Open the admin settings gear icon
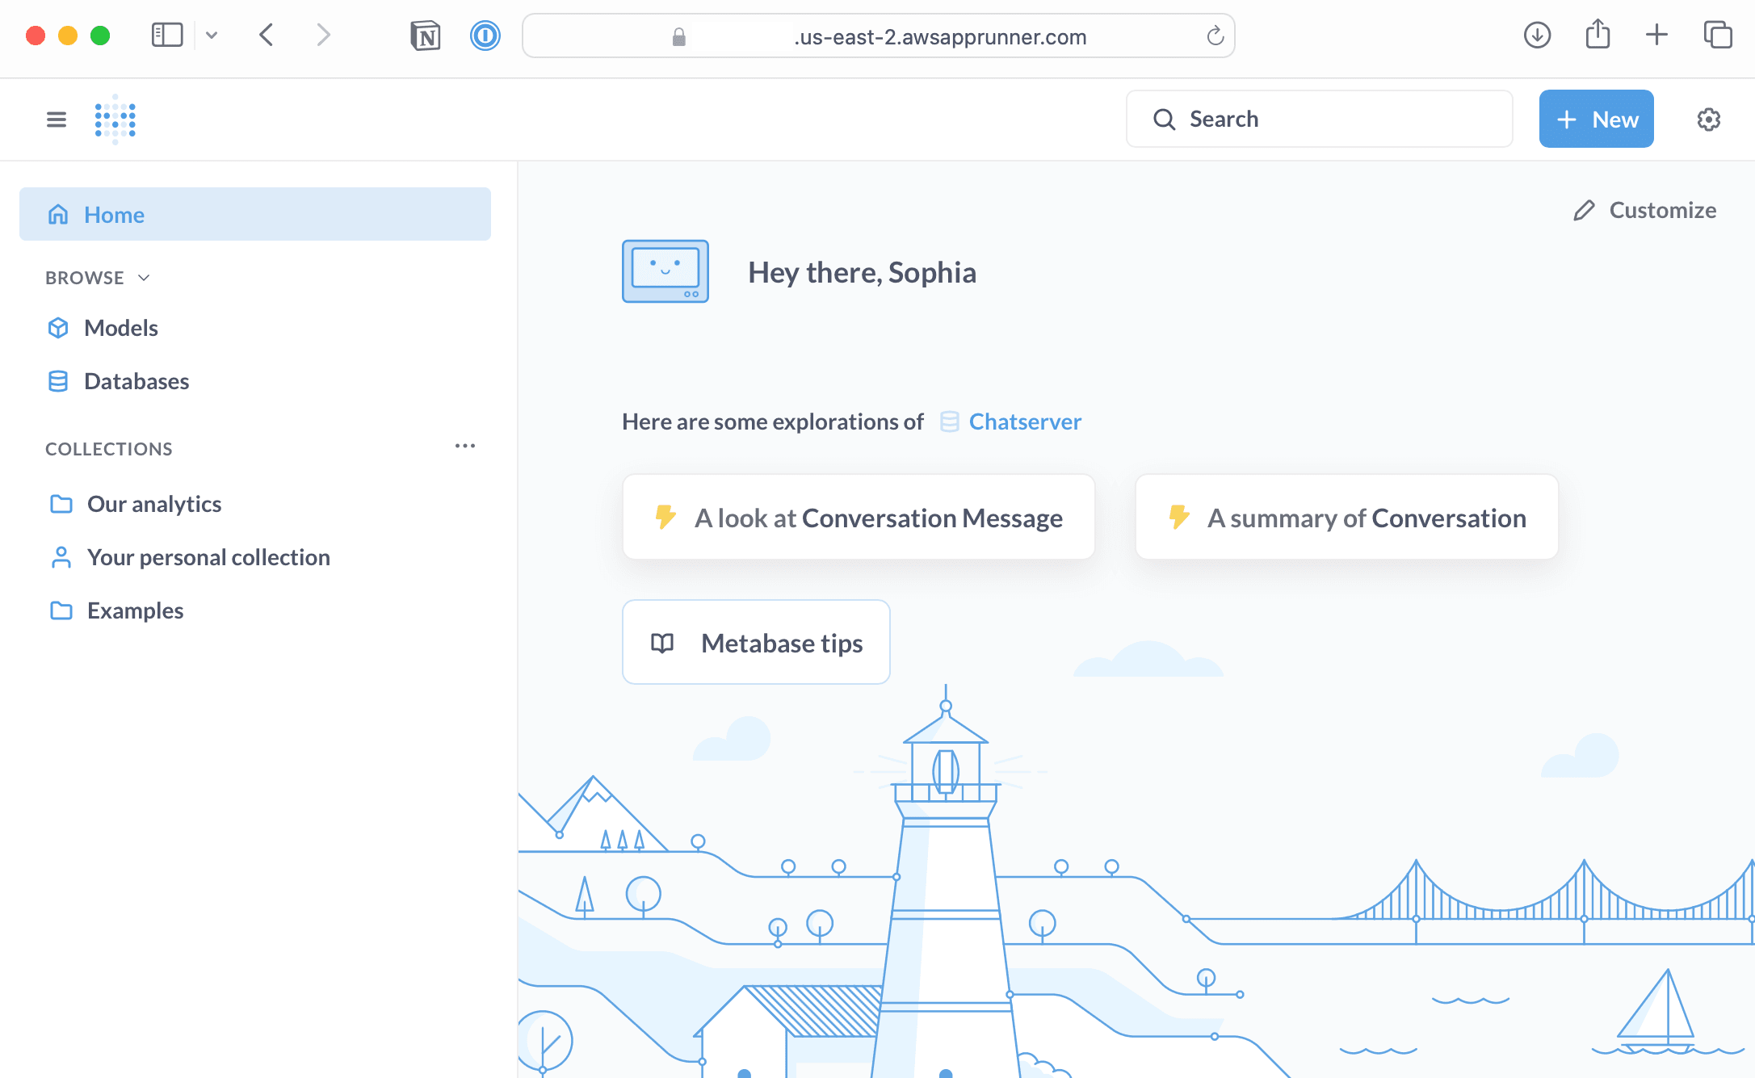The height and width of the screenshot is (1078, 1755). click(1708, 120)
